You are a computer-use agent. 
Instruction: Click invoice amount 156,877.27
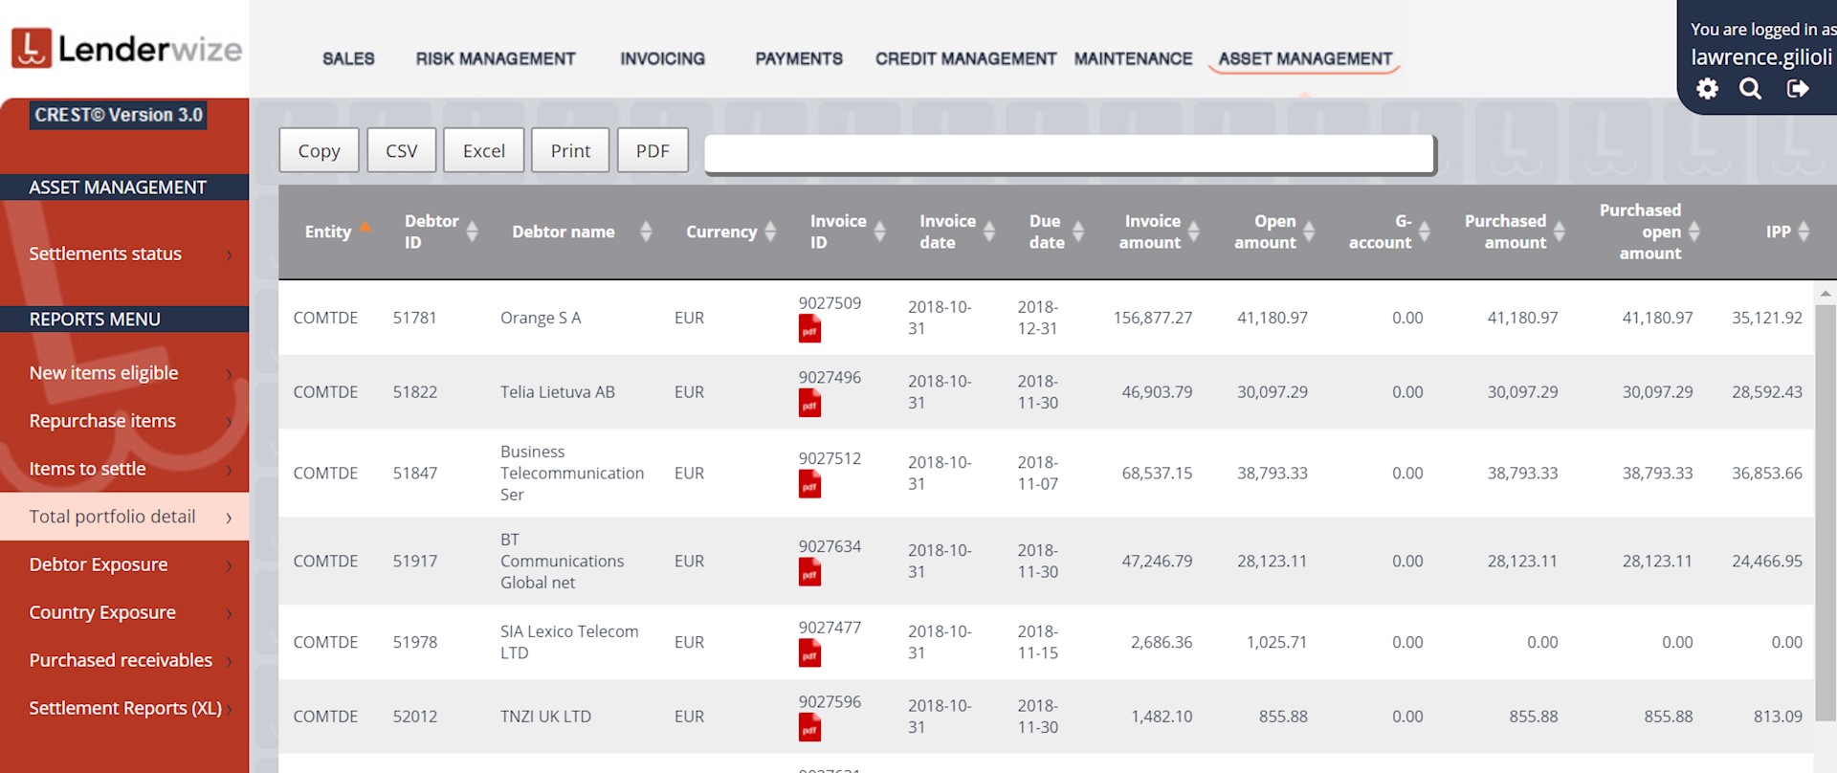[x=1153, y=318]
